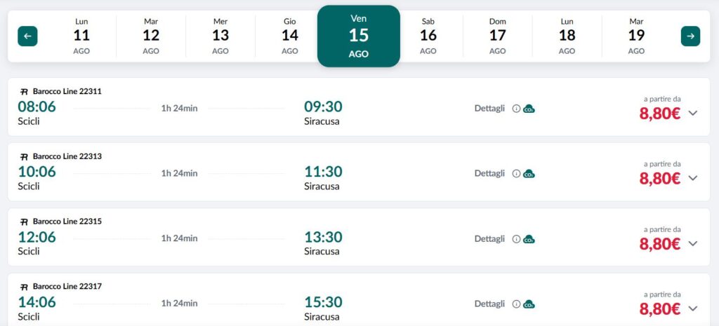Click info icon for Barocco Line 22317
Screen dimensions: 719x326
pos(516,304)
